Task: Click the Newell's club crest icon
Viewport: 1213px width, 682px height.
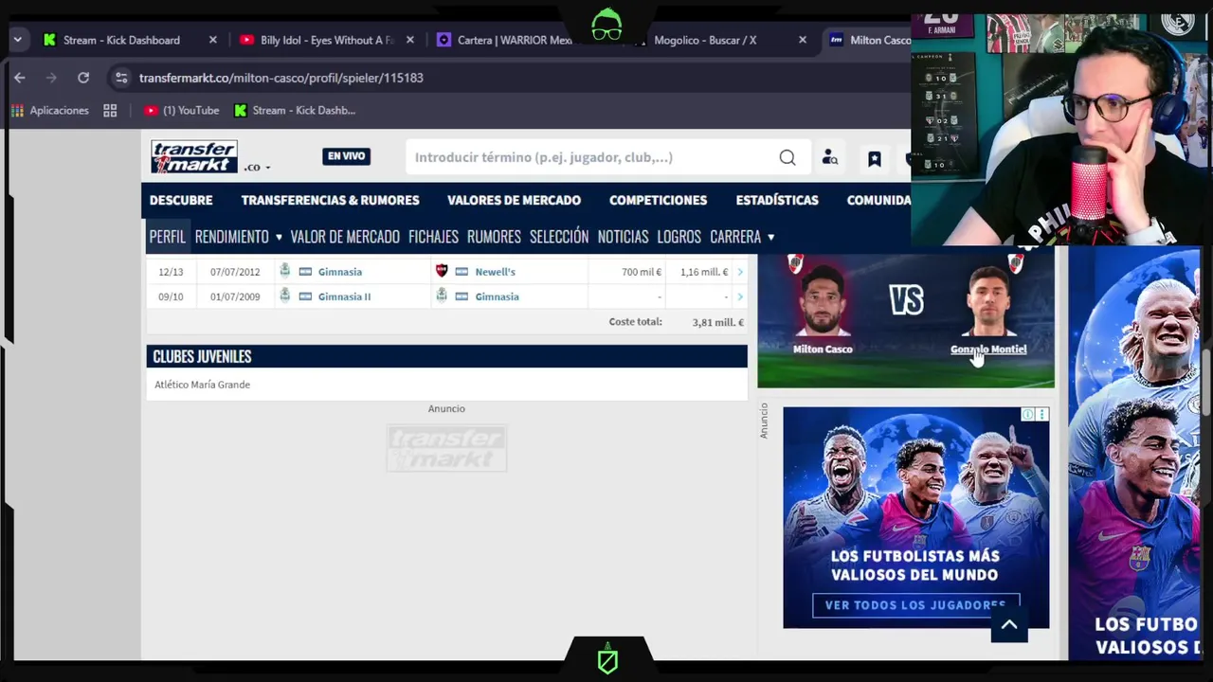Action: pos(442,271)
